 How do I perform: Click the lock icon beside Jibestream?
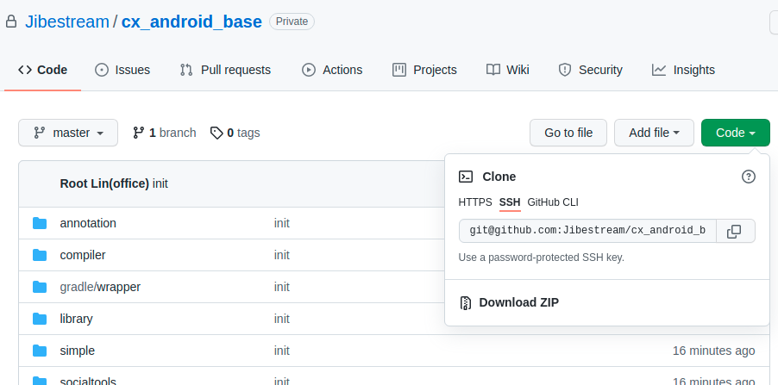pos(11,22)
